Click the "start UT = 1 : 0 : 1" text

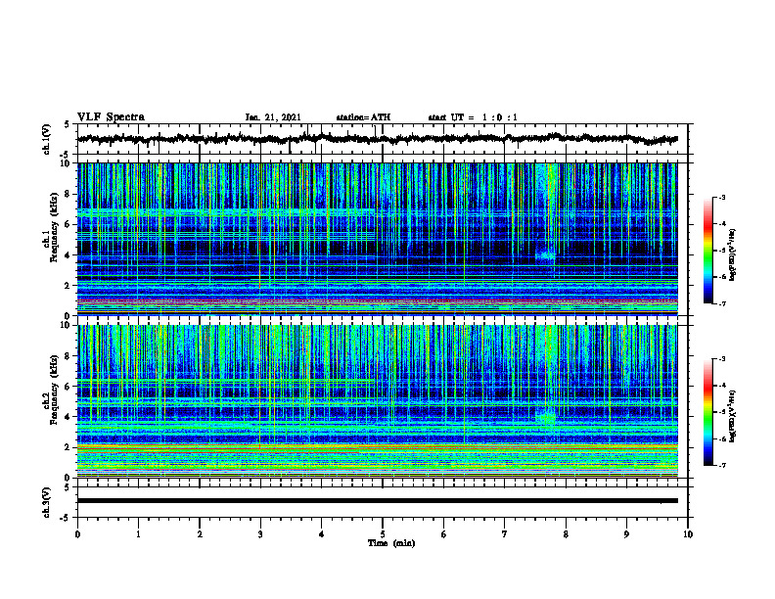[473, 117]
